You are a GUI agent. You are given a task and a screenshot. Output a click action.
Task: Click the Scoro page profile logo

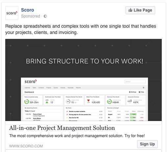coord(12,13)
